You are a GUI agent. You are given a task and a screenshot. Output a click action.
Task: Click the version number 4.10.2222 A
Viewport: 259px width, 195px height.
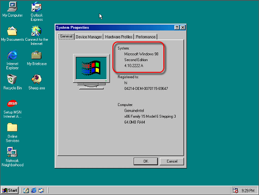pyautogui.click(x=134, y=66)
